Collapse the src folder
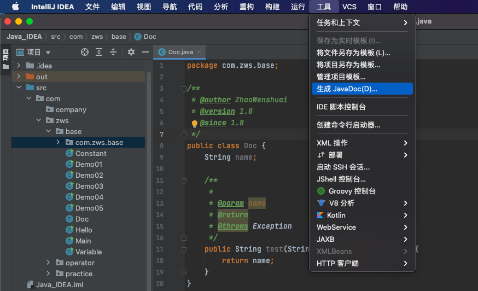Screen dimensions: 478x291 point(19,88)
